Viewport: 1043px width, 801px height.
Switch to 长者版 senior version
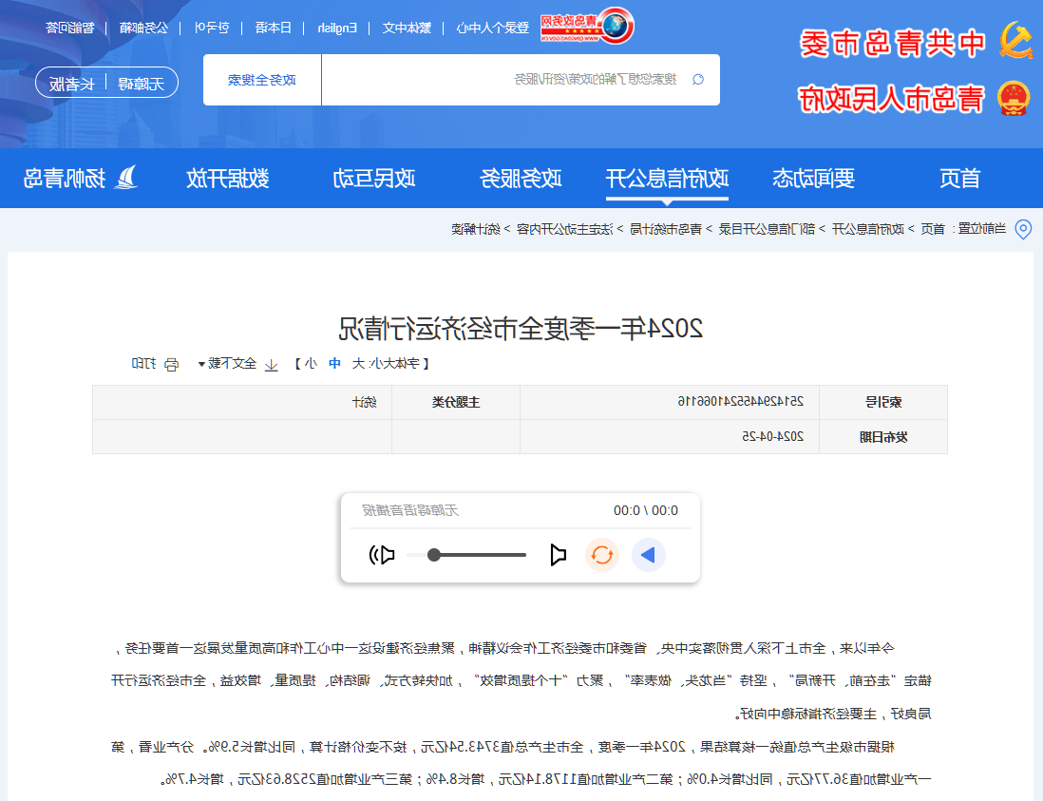click(x=72, y=84)
